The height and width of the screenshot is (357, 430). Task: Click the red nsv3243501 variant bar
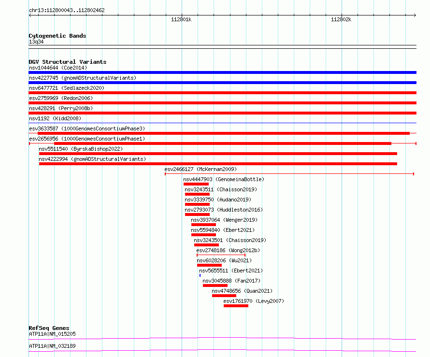206,245
